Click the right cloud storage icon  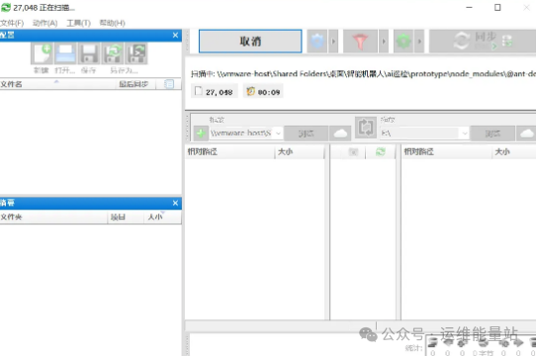coord(526,133)
